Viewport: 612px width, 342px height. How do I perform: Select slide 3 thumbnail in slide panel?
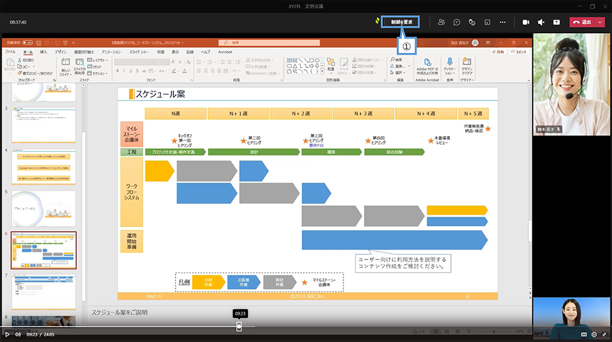tap(43, 125)
